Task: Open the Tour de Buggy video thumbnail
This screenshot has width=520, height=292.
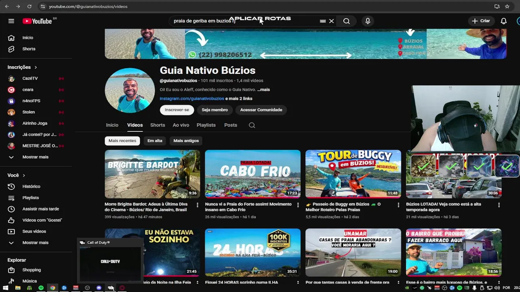Action: [x=353, y=174]
